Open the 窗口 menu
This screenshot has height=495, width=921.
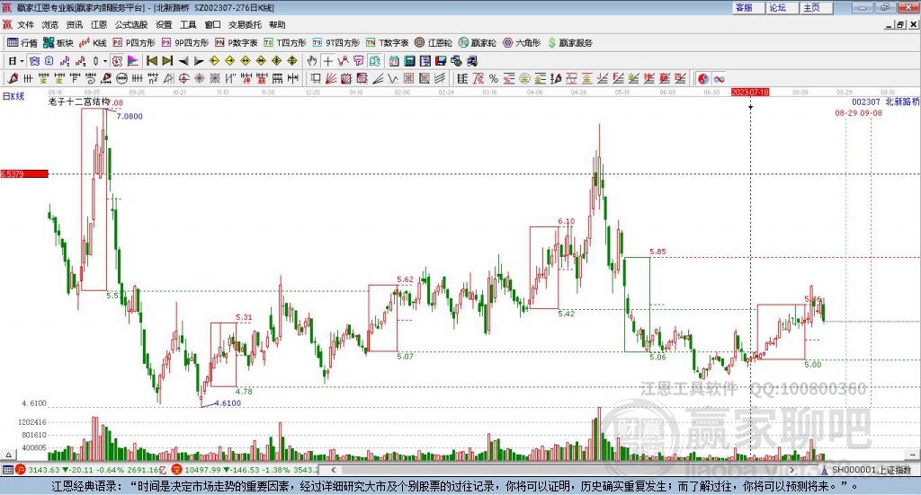click(212, 24)
